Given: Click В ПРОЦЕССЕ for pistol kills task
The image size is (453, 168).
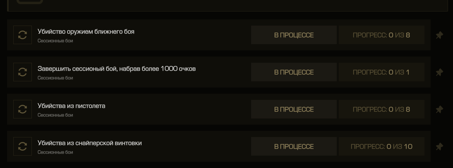Looking at the screenshot, I should (x=294, y=109).
